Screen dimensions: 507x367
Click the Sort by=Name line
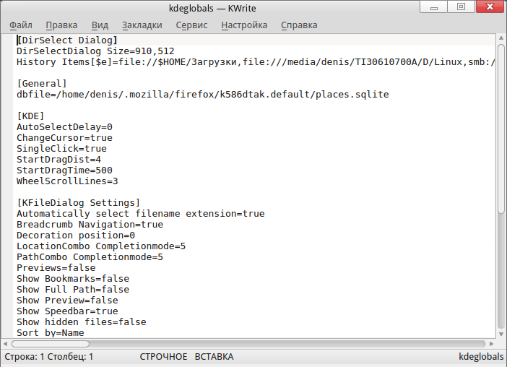pos(50,333)
